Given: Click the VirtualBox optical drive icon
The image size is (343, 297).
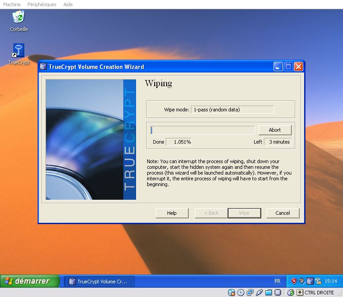Looking at the screenshot, I should (240, 293).
